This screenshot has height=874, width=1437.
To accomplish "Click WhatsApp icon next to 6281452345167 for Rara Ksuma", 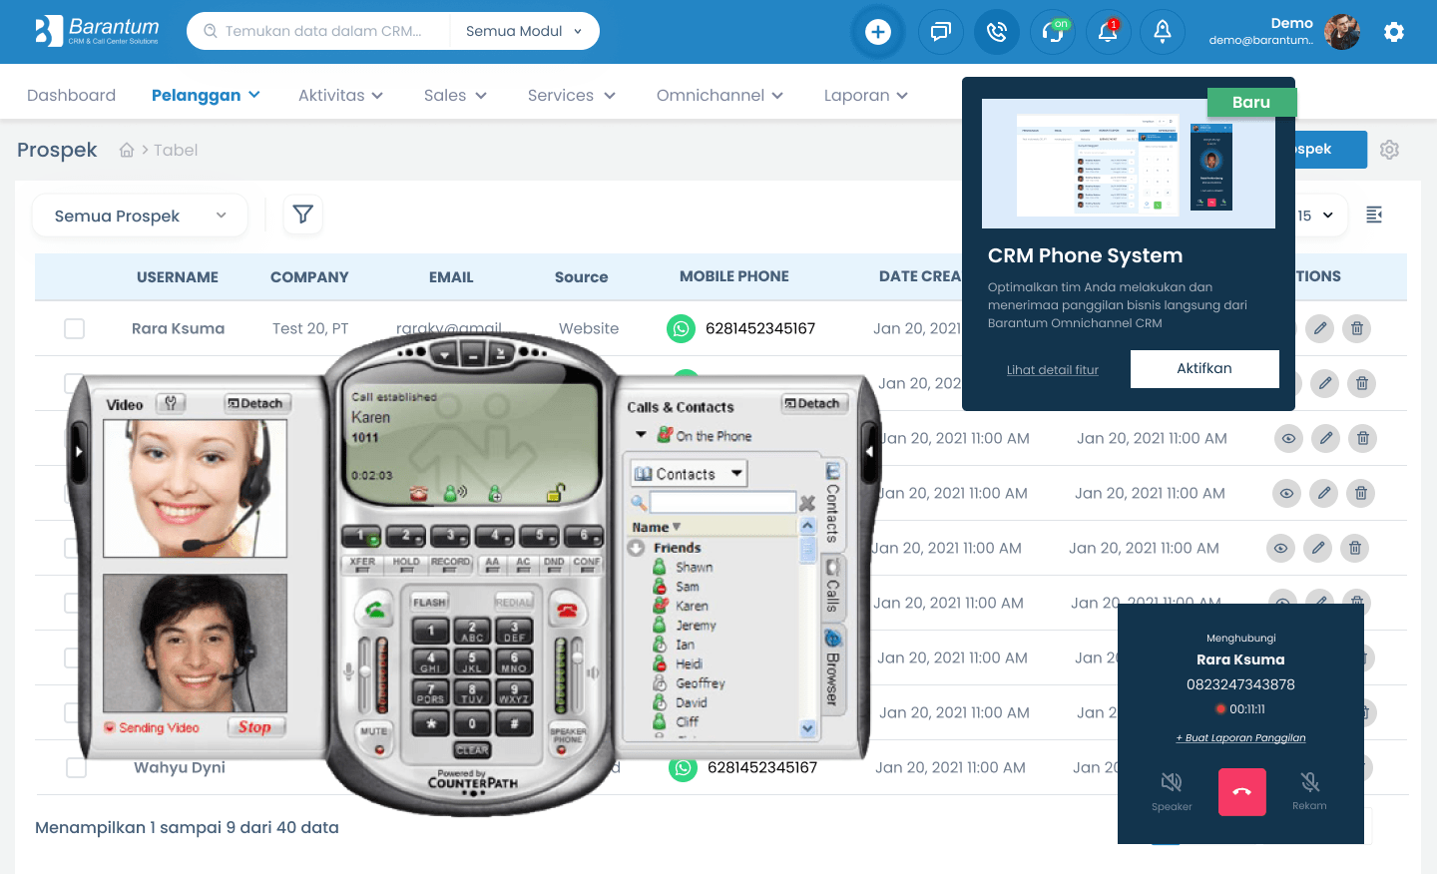I will pyautogui.click(x=681, y=328).
